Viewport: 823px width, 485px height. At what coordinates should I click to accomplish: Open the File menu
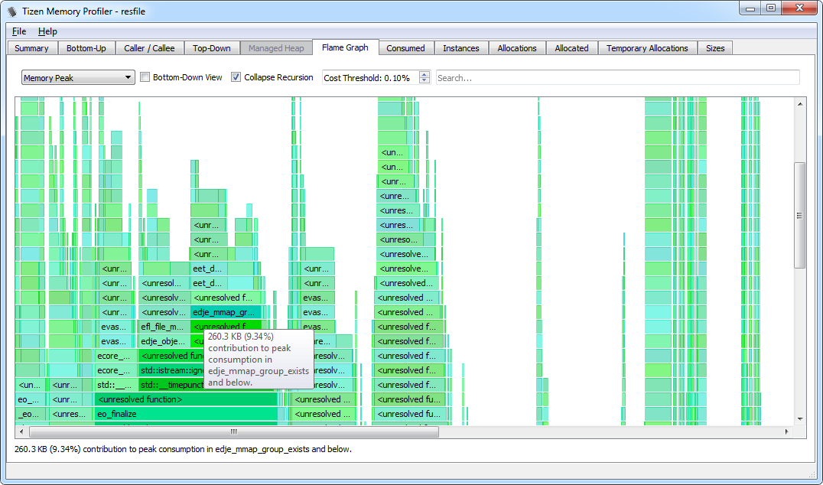point(18,31)
